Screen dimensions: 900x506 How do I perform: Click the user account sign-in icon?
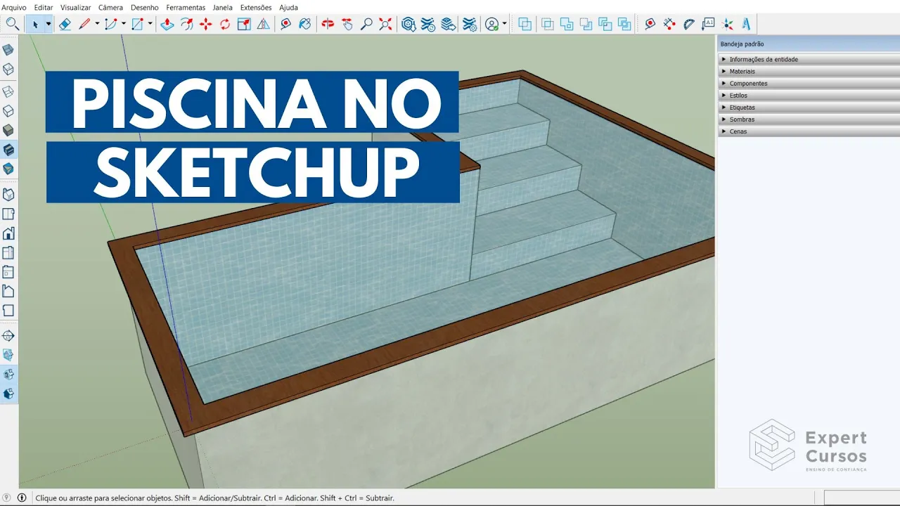tap(492, 24)
